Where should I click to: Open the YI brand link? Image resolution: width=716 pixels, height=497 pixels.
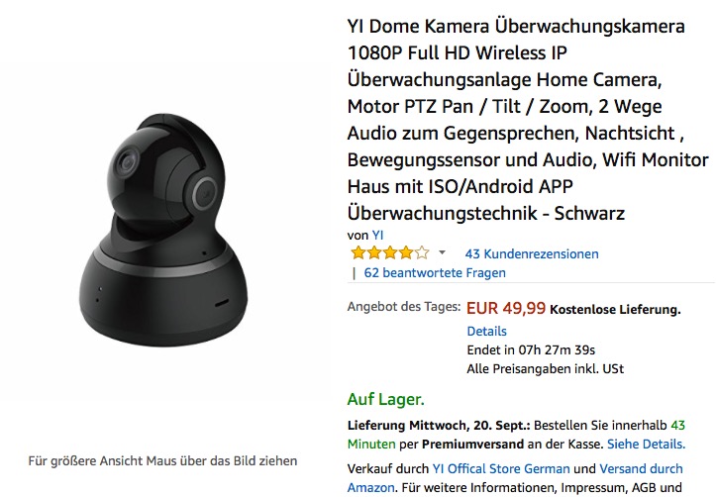377,235
